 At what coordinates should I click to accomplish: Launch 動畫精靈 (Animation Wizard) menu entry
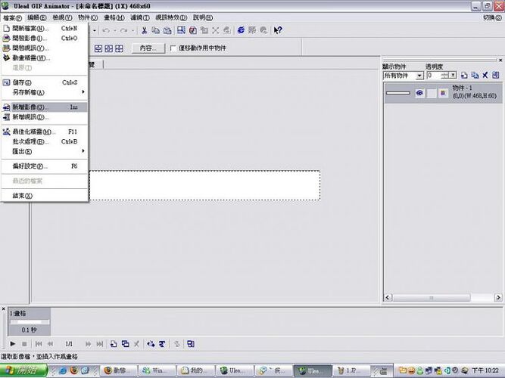tap(45, 58)
